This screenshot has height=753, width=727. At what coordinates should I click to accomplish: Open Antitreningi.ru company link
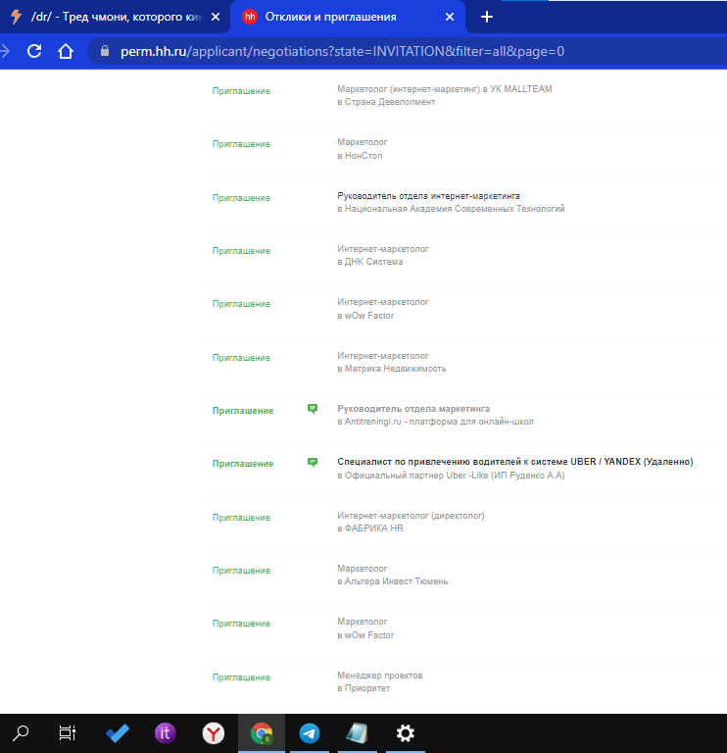click(439, 422)
